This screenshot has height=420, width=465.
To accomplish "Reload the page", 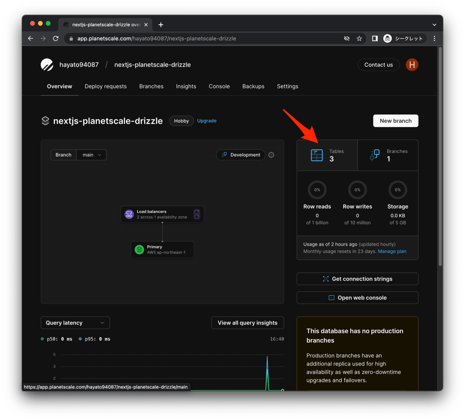I will pos(56,38).
